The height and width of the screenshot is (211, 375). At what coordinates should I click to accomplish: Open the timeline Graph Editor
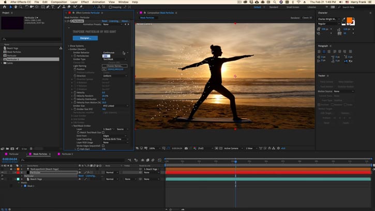159,160
